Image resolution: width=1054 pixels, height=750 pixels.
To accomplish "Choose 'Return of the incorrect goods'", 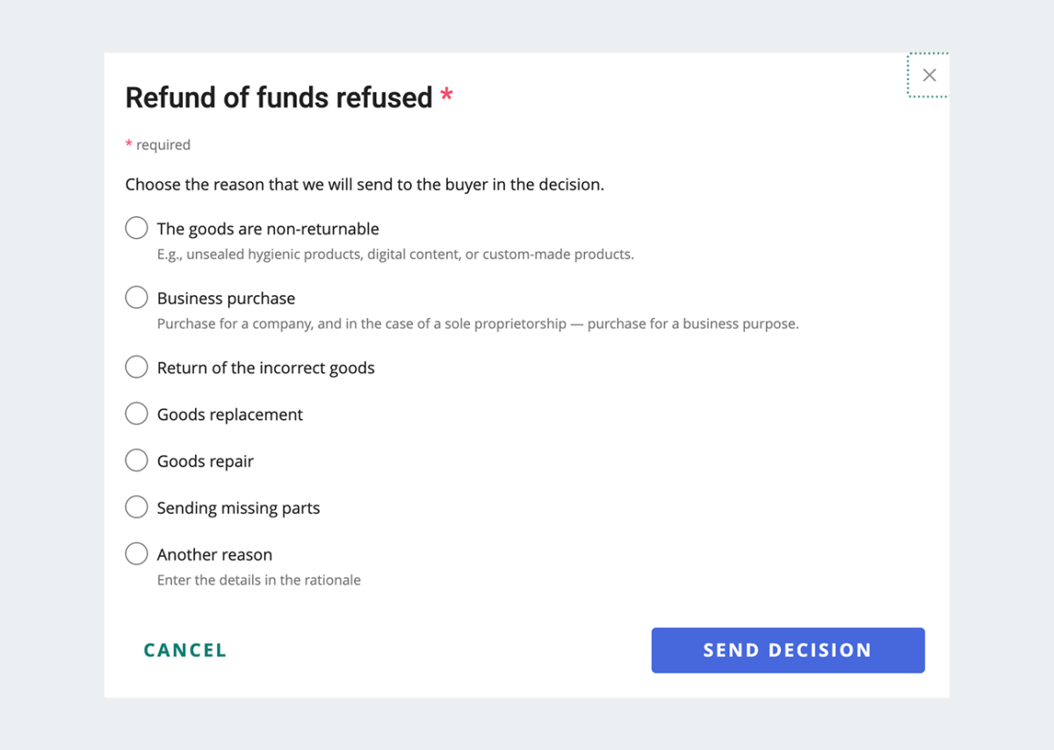I will [x=136, y=366].
